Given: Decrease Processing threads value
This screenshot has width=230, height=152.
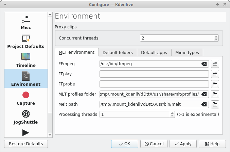Looking at the screenshot, I should 172,116.
